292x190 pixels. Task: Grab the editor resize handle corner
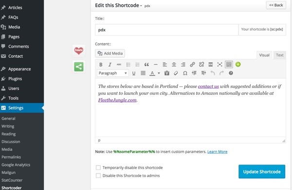coord(284,141)
